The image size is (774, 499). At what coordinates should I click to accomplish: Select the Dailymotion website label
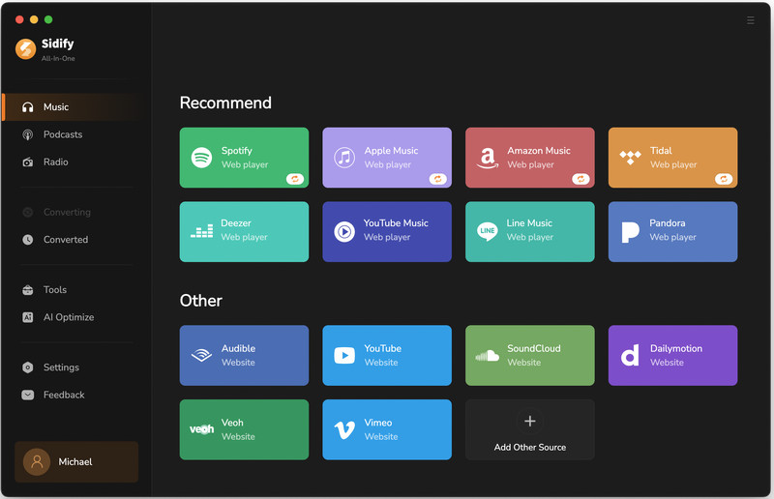667,363
